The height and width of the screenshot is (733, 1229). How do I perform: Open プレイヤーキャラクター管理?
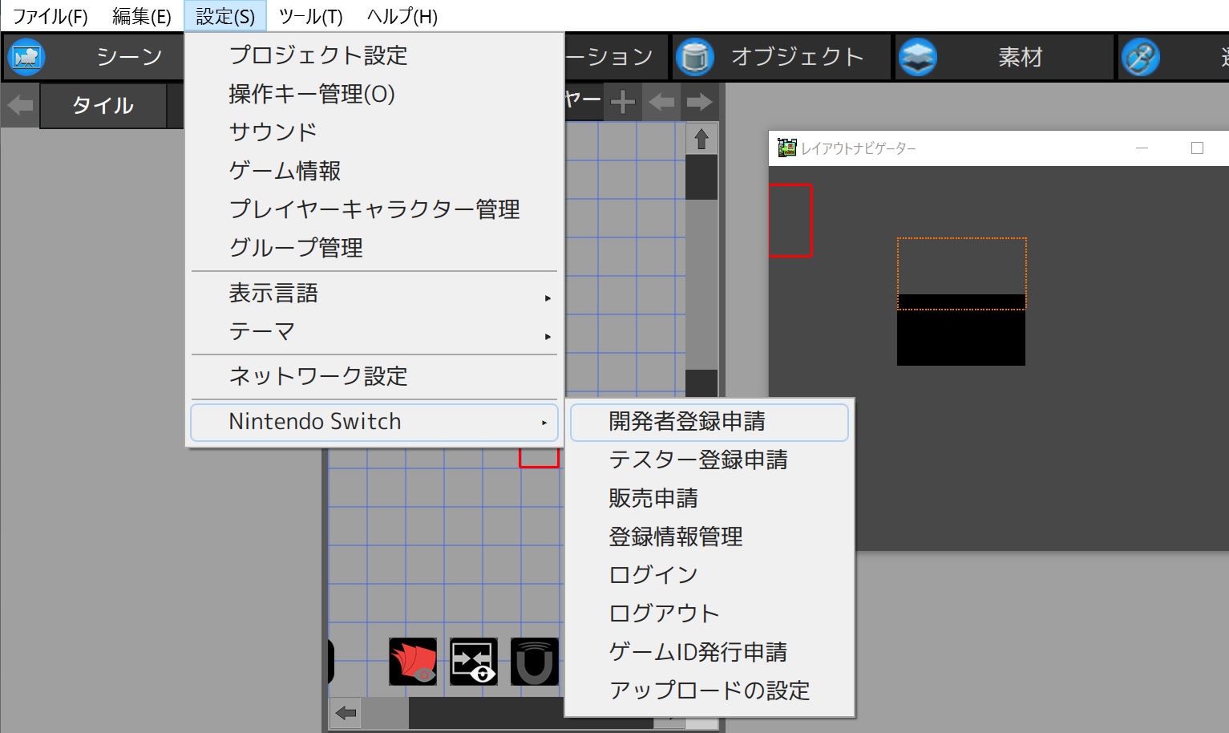[x=374, y=209]
